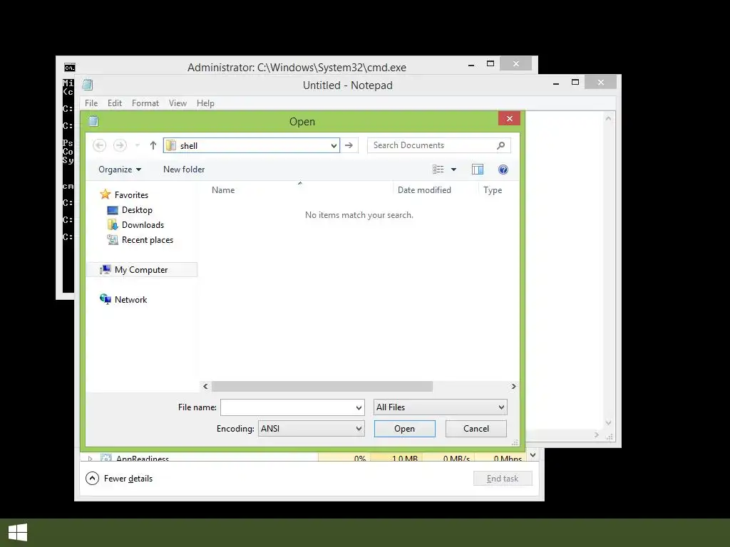Open Help via blue question icon
The image size is (730, 547).
click(x=503, y=170)
